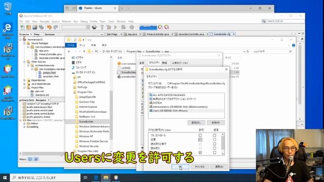324x182 pixels.
Task: Tick Deny for フルコントロール
Action: [x=215, y=135]
